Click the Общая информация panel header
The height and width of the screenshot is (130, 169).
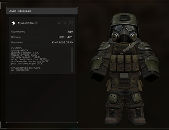[x=42, y=11]
